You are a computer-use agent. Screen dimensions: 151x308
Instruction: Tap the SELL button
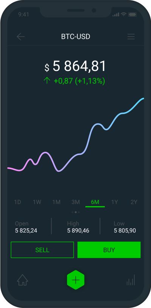click(x=42, y=250)
